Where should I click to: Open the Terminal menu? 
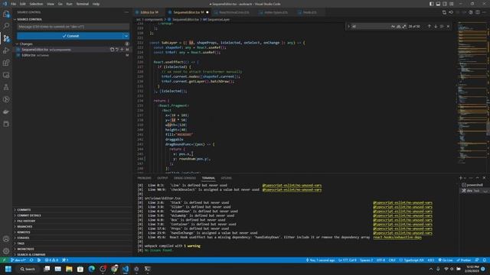pyautogui.click(x=82, y=4)
